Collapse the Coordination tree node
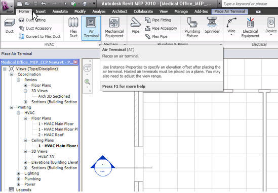 (x=12, y=74)
